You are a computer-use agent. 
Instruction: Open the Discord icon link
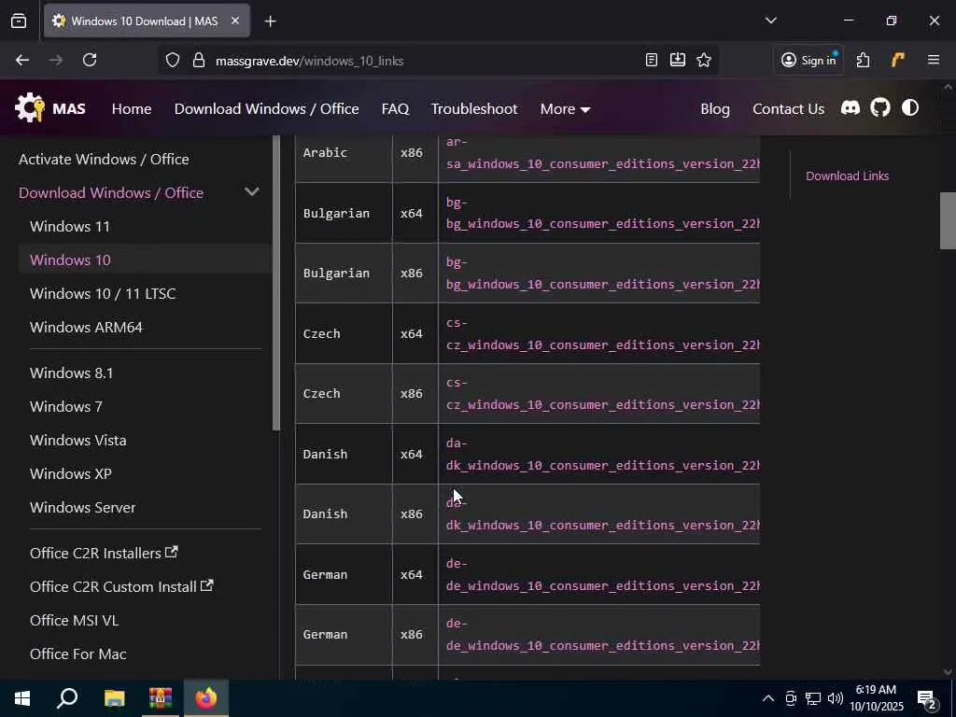coord(850,108)
